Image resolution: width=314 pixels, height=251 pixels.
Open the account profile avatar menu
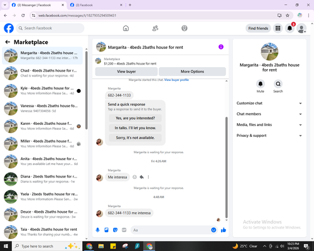[301, 28]
